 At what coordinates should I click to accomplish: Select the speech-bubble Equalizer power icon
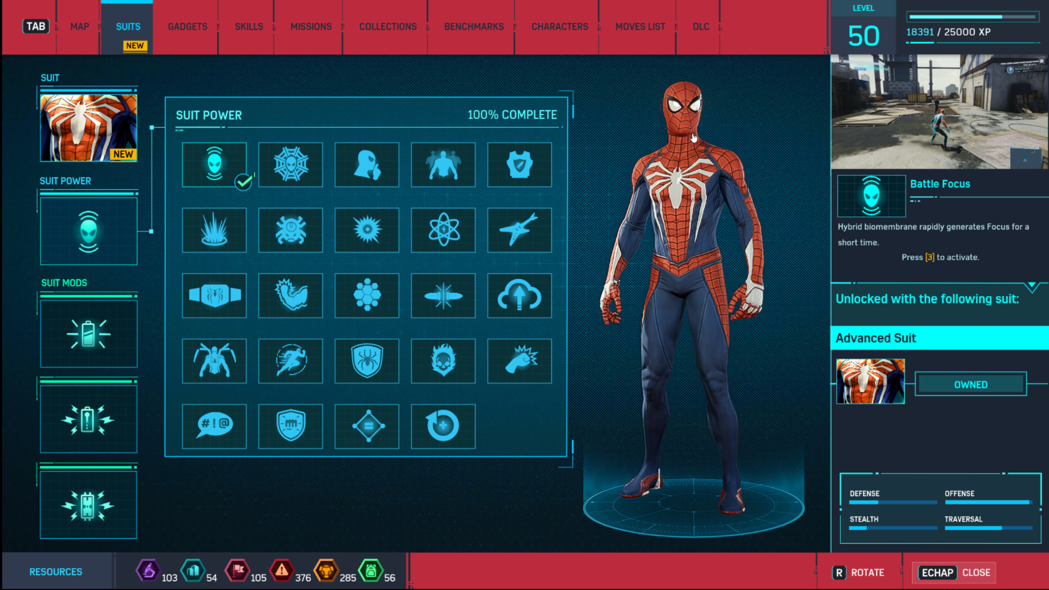214,427
